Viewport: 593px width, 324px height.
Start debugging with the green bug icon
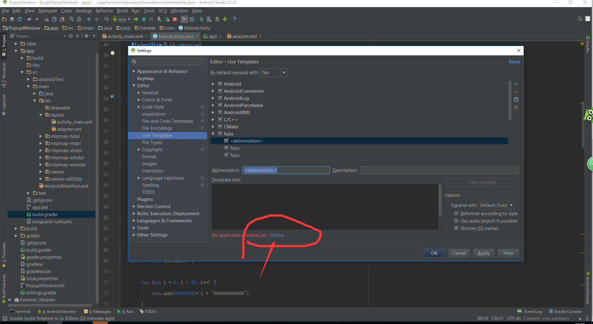coord(144,19)
